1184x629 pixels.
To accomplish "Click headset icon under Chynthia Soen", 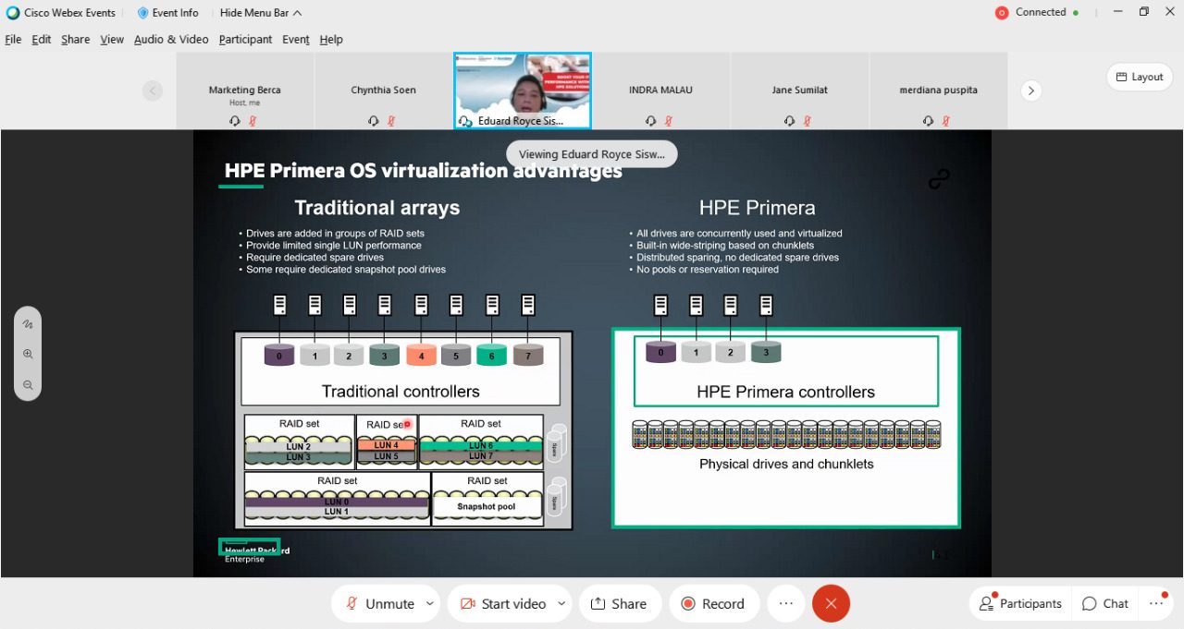I will 374,121.
